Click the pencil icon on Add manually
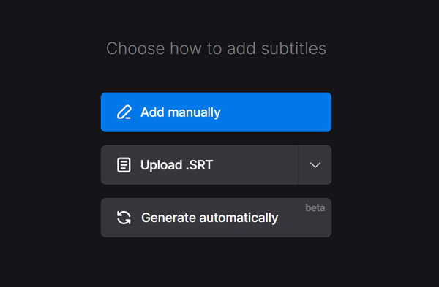Viewport: 439px width, 287px height. [124, 112]
